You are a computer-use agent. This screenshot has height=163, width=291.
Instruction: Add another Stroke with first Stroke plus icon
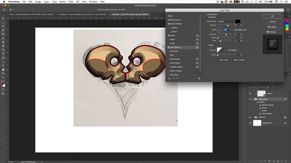pyautogui.click(x=197, y=35)
